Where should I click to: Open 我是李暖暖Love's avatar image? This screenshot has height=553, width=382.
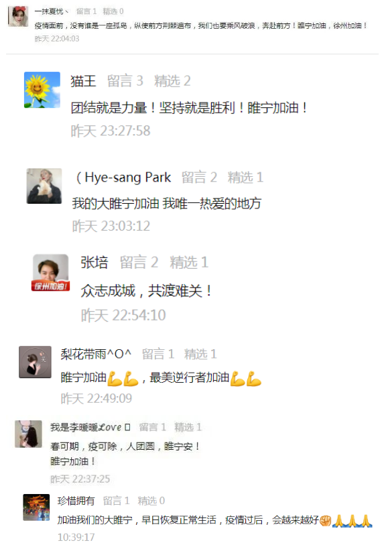pos(28,434)
